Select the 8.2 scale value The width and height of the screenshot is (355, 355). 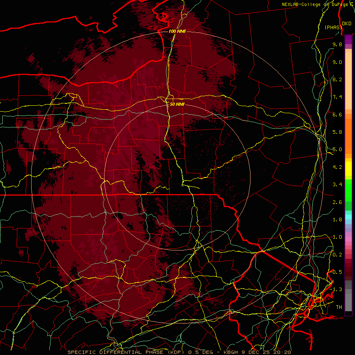[337, 79]
